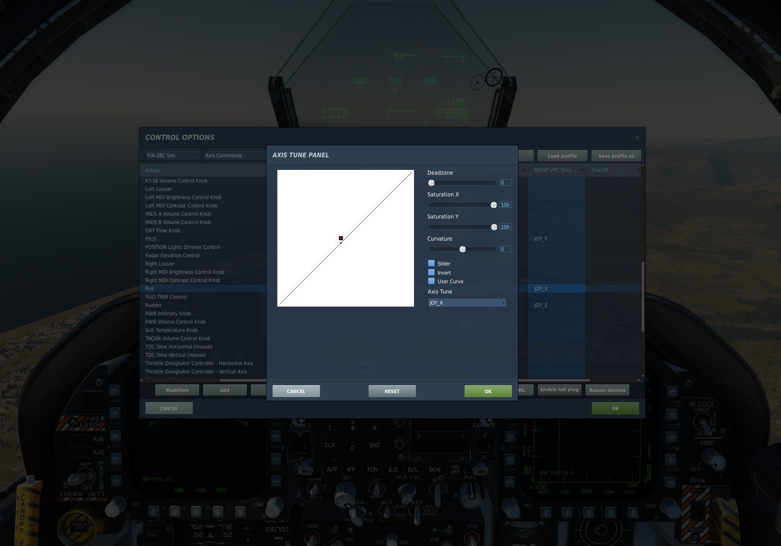Open the F/A-18C Sim aircraft dropdown
This screenshot has height=546, width=781.
point(173,155)
